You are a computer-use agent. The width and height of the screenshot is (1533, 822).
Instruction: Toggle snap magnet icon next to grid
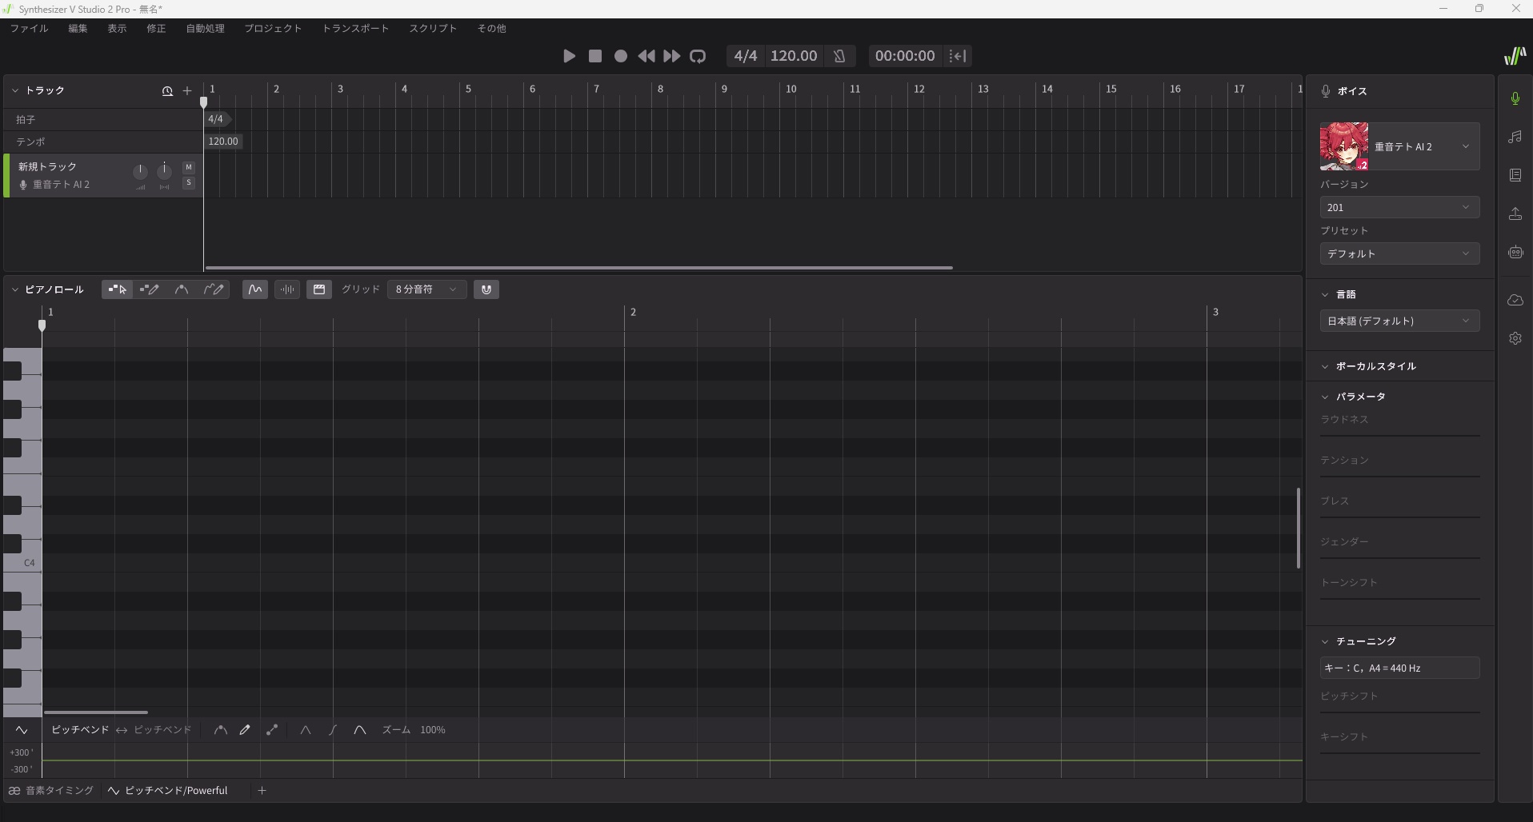(486, 289)
